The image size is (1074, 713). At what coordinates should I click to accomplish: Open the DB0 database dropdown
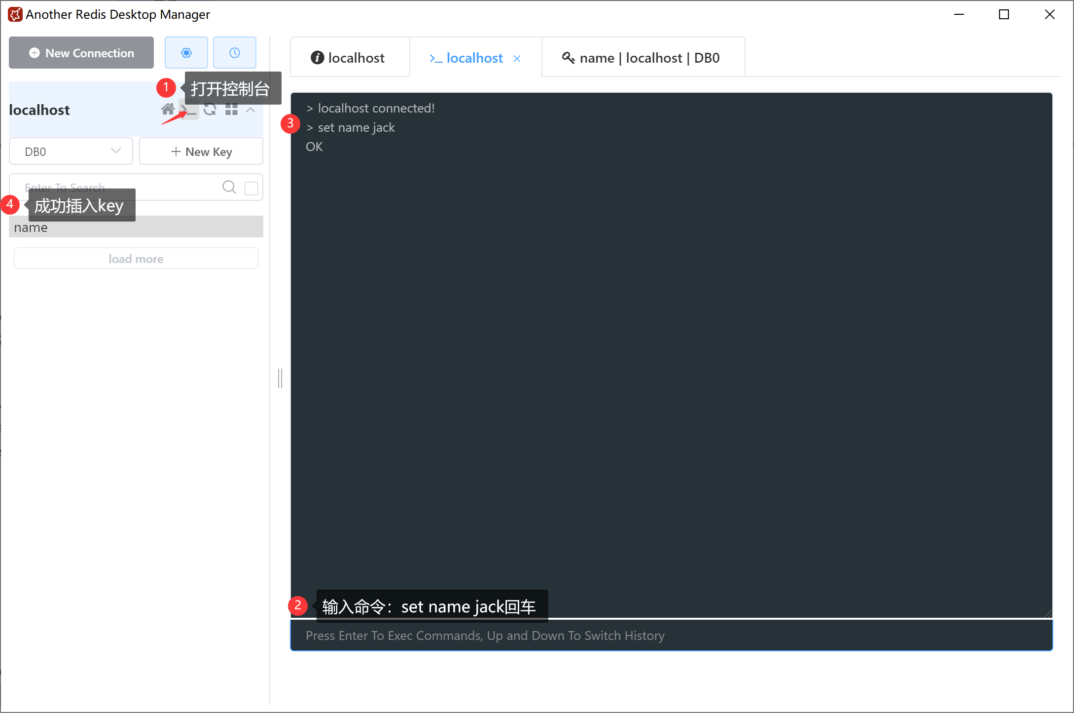(x=71, y=151)
